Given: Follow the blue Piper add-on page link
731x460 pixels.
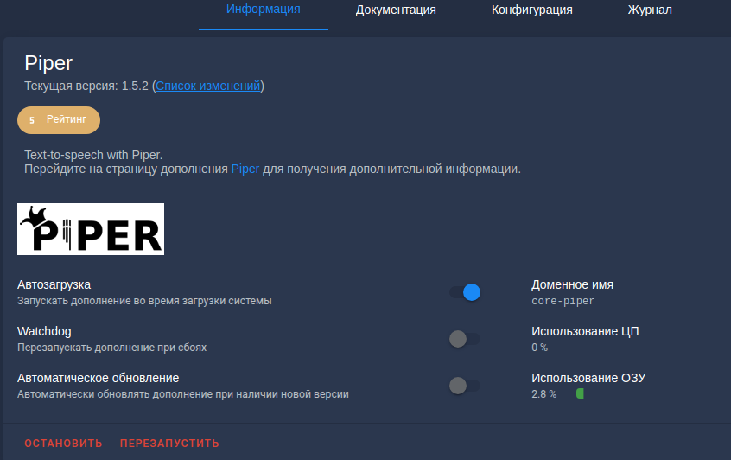Looking at the screenshot, I should tap(245, 169).
